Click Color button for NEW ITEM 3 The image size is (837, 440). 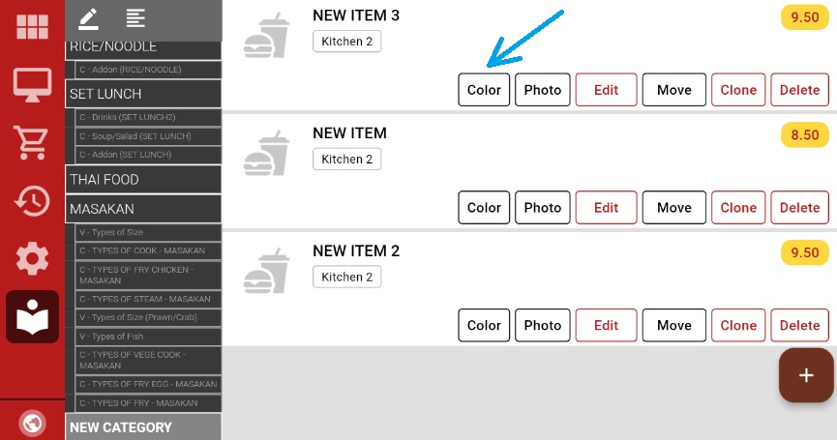coord(484,90)
